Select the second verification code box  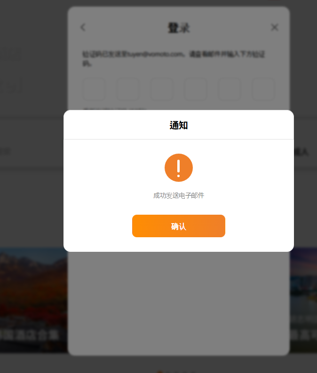pos(128,89)
